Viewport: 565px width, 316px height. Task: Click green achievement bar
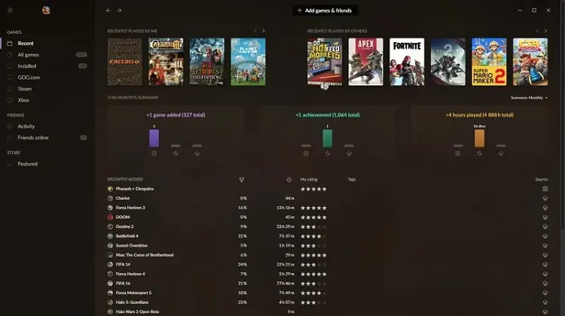point(327,138)
